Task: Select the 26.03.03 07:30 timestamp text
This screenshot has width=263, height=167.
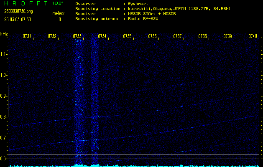Action: tap(18, 19)
